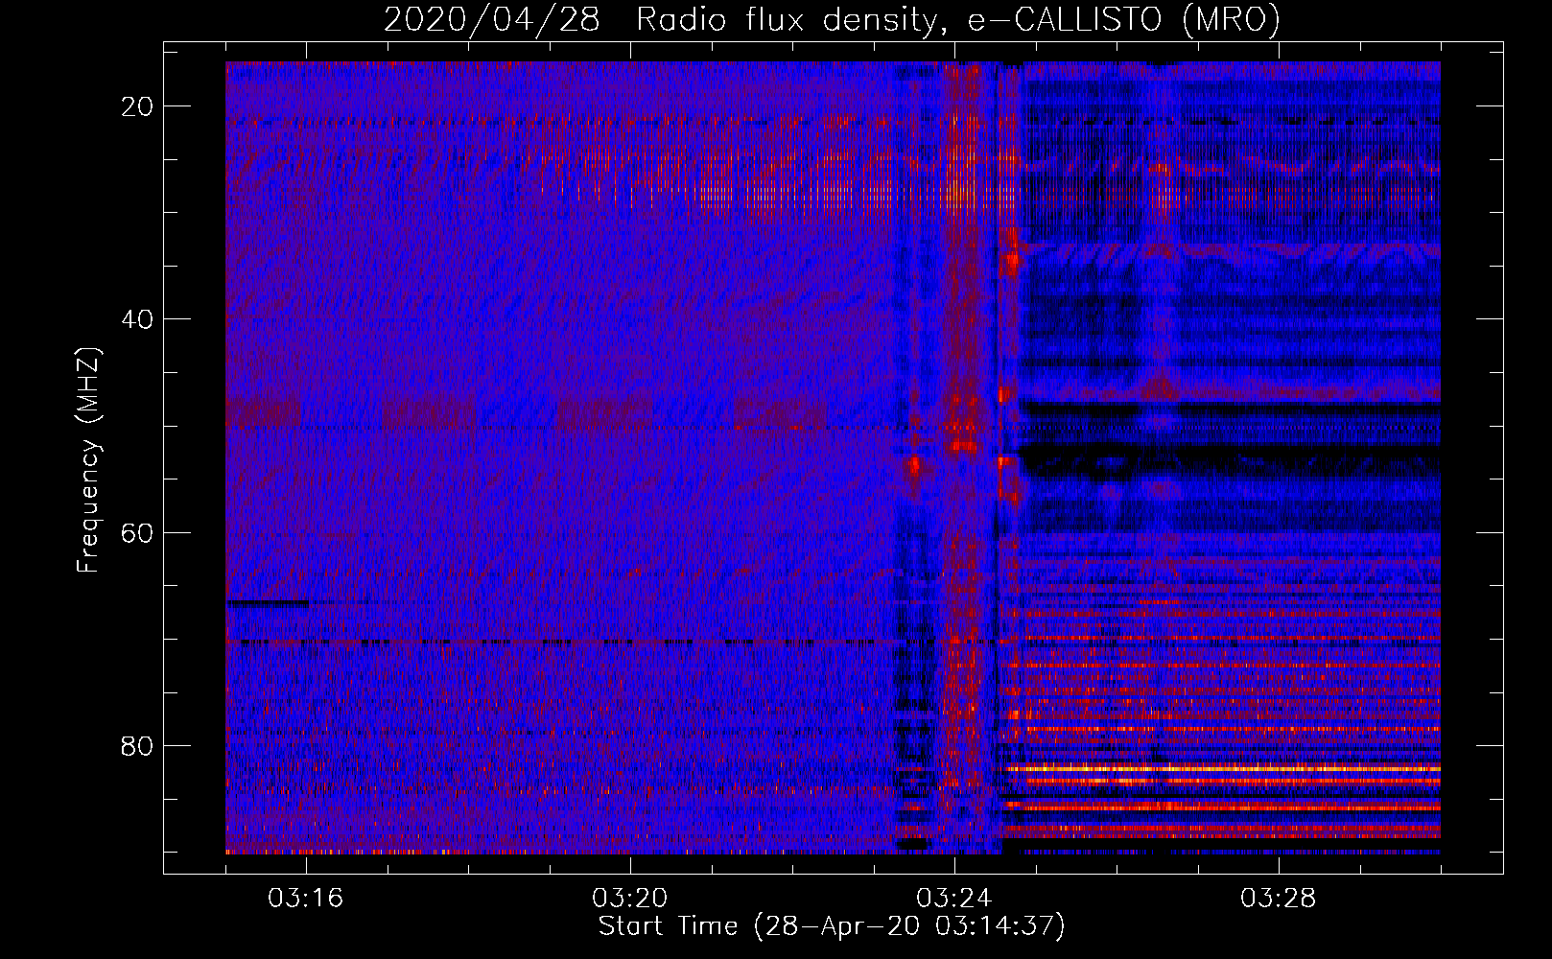Viewport: 1552px width, 959px height.
Task: Click the frequency tick label 60
Action: (x=137, y=532)
